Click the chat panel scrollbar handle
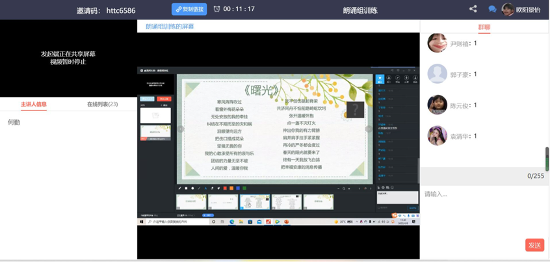The height and width of the screenshot is (262, 550). point(547,159)
